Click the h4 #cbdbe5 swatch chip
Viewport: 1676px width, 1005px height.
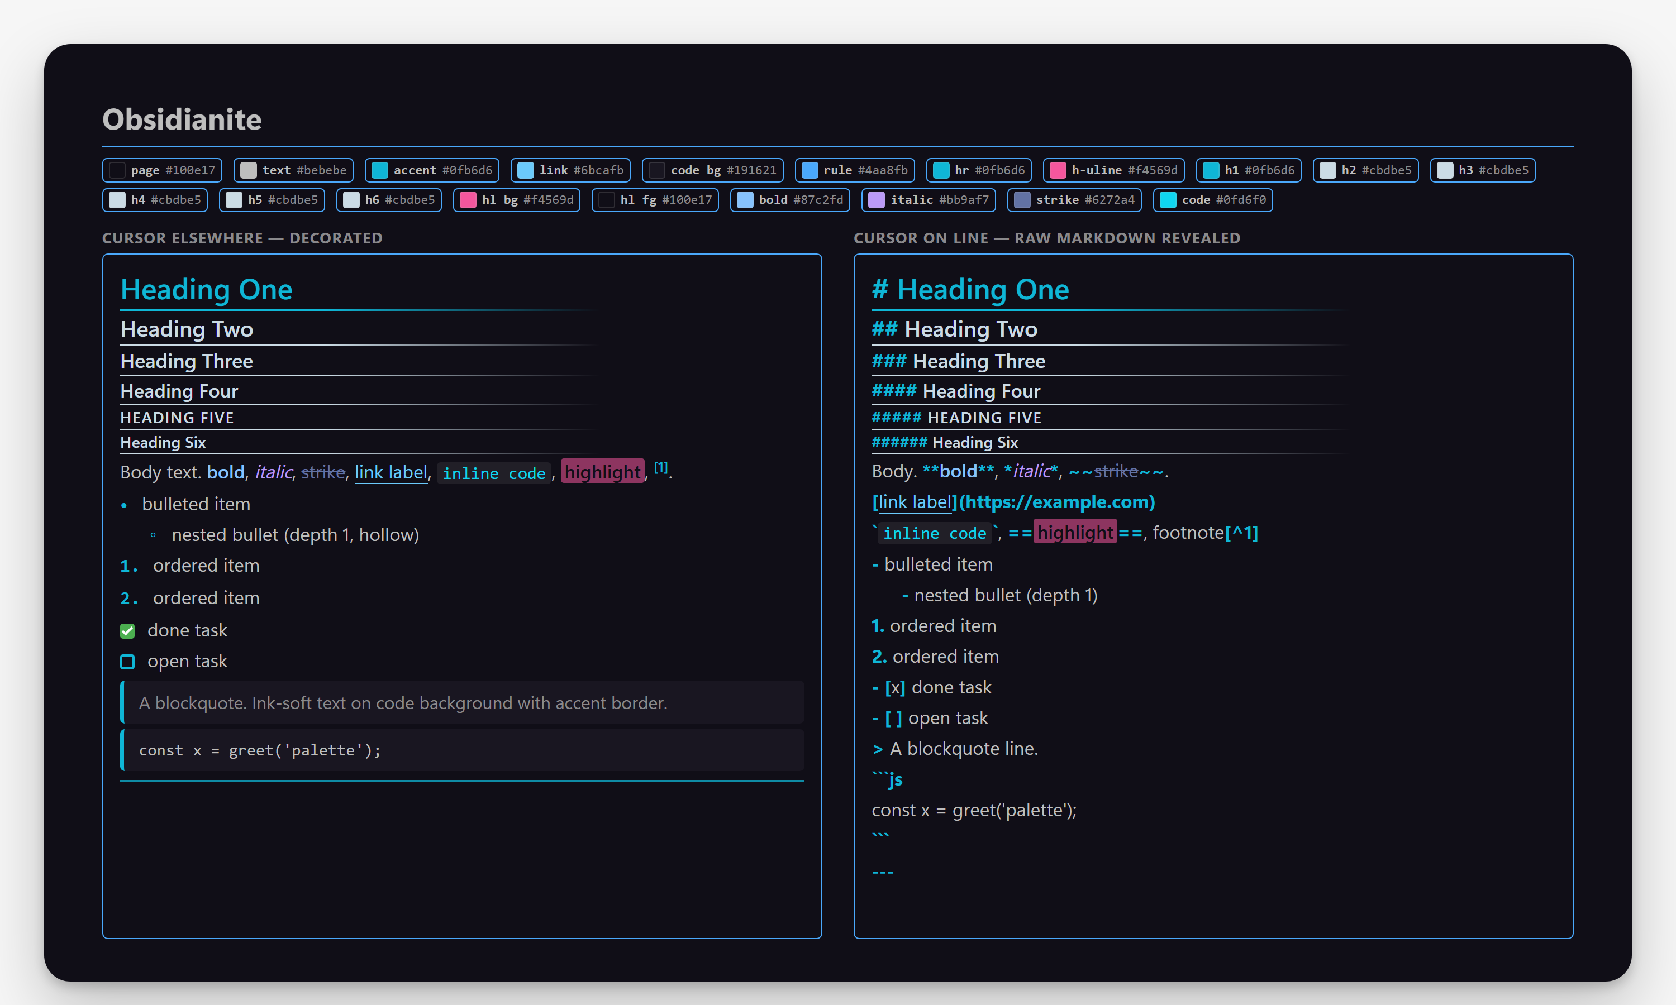pos(155,200)
